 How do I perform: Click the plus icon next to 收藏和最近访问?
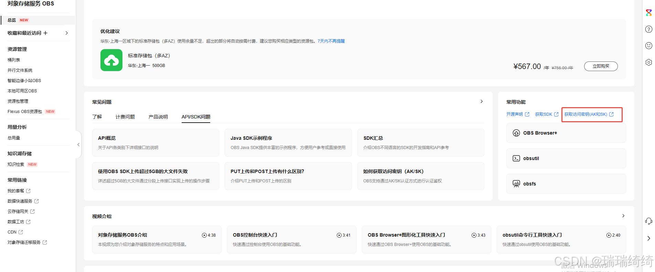[x=45, y=33]
